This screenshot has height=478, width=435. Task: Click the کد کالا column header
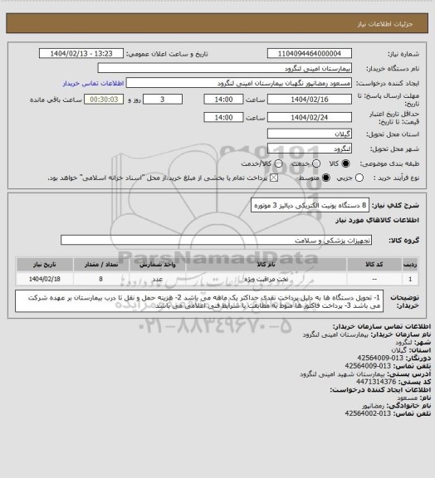point(374,264)
